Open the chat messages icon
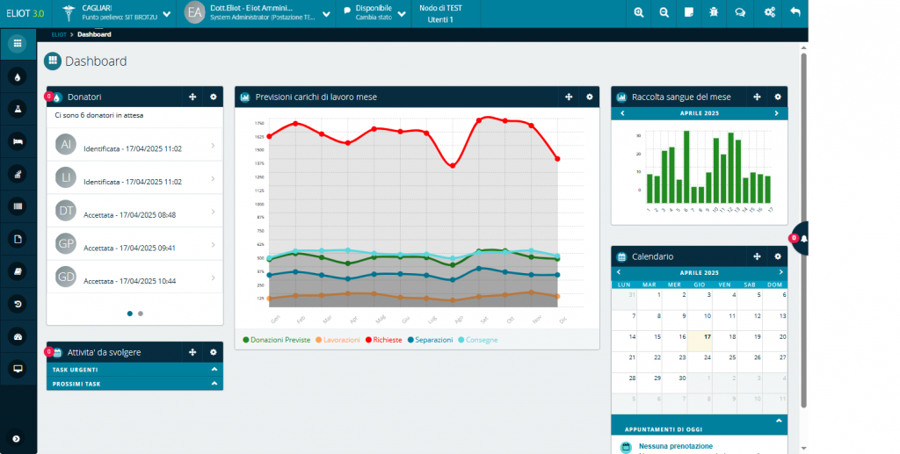Screen dimensions: 900x454 tap(740, 12)
